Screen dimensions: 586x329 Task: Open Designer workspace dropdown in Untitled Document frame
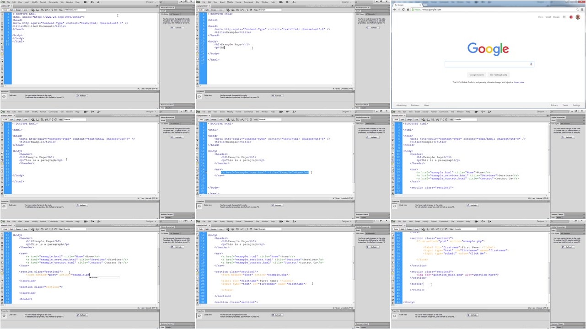tap(151, 2)
